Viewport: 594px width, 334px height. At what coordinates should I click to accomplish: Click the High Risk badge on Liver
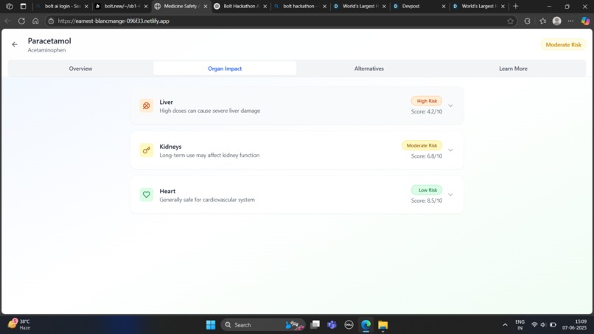pyautogui.click(x=427, y=101)
